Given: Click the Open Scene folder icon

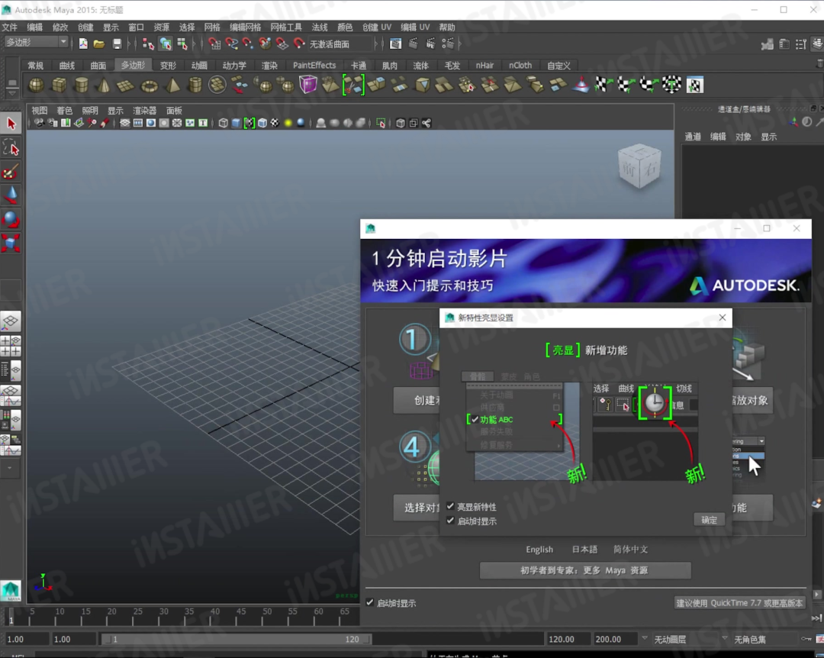Looking at the screenshot, I should tap(98, 44).
